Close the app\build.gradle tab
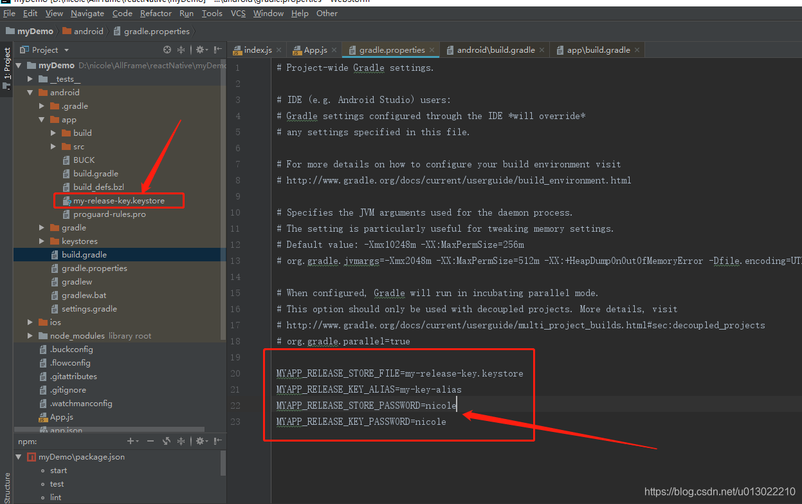The height and width of the screenshot is (504, 802). click(638, 50)
